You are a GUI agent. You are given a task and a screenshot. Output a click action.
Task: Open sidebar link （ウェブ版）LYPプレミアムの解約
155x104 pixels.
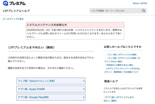point(121,55)
